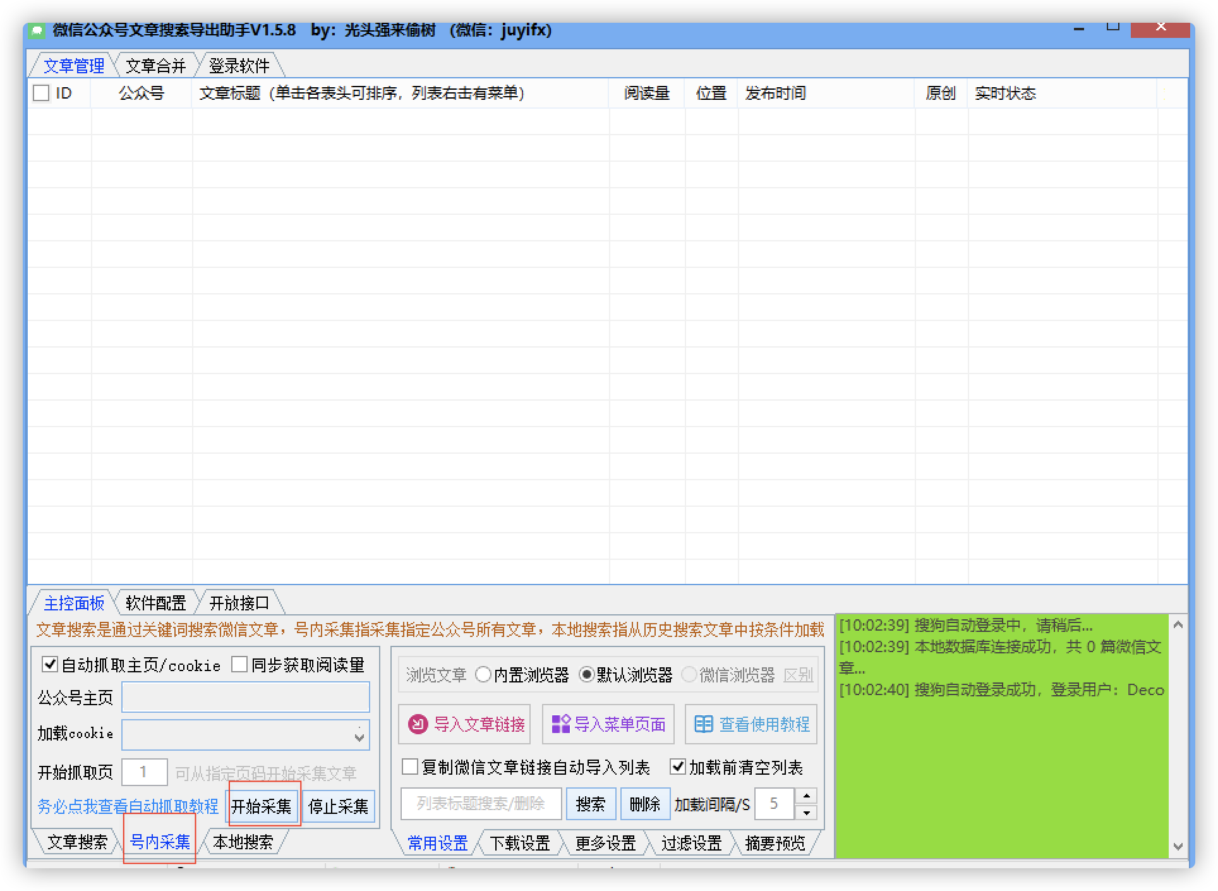1218x891 pixels.
Task: Uncheck 加载前清空列表 checkbox
Action: pyautogui.click(x=678, y=767)
